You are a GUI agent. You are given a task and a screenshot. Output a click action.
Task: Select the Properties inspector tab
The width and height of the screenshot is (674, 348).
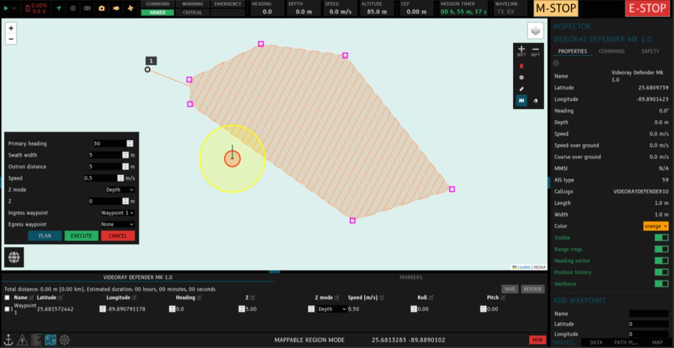(572, 51)
